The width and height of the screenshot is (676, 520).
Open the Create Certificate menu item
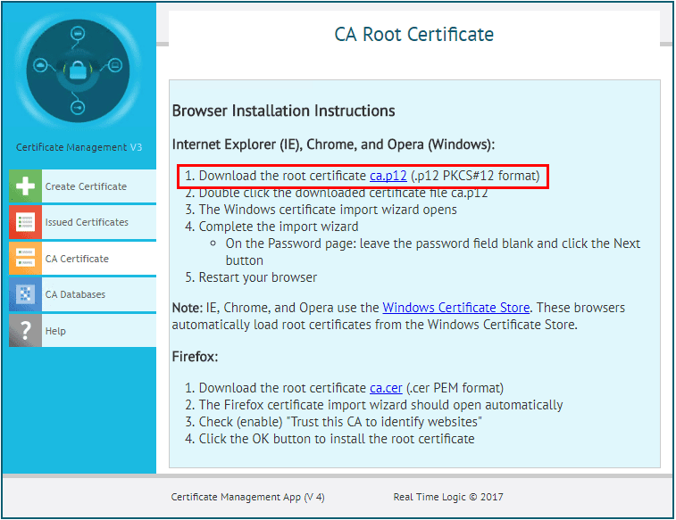tap(83, 186)
